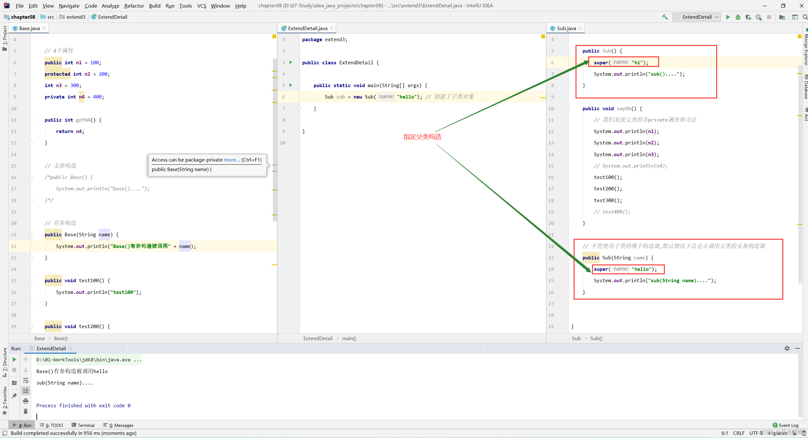Click the green Debug bug icon
Screen dimensions: 808x438
[738, 17]
